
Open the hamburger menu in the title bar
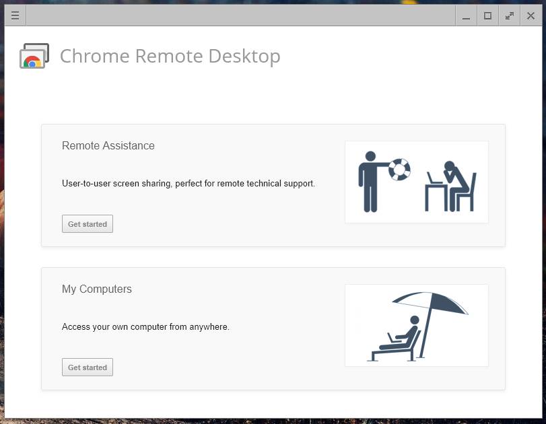pos(15,15)
